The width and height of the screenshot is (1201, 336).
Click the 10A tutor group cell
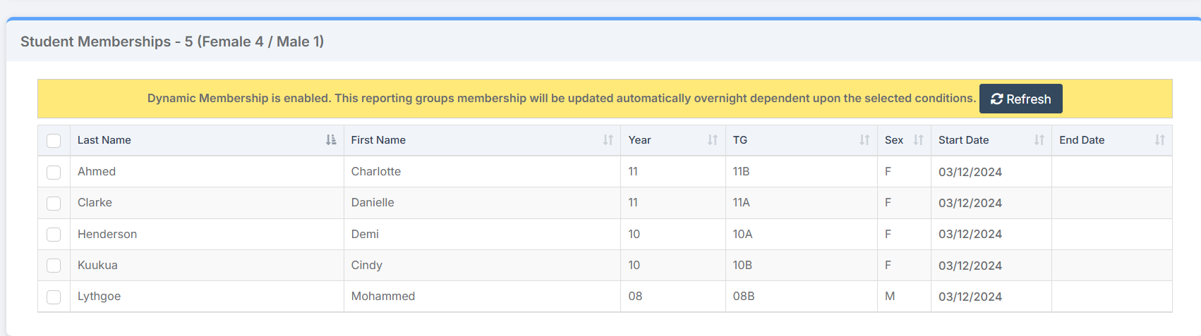742,235
